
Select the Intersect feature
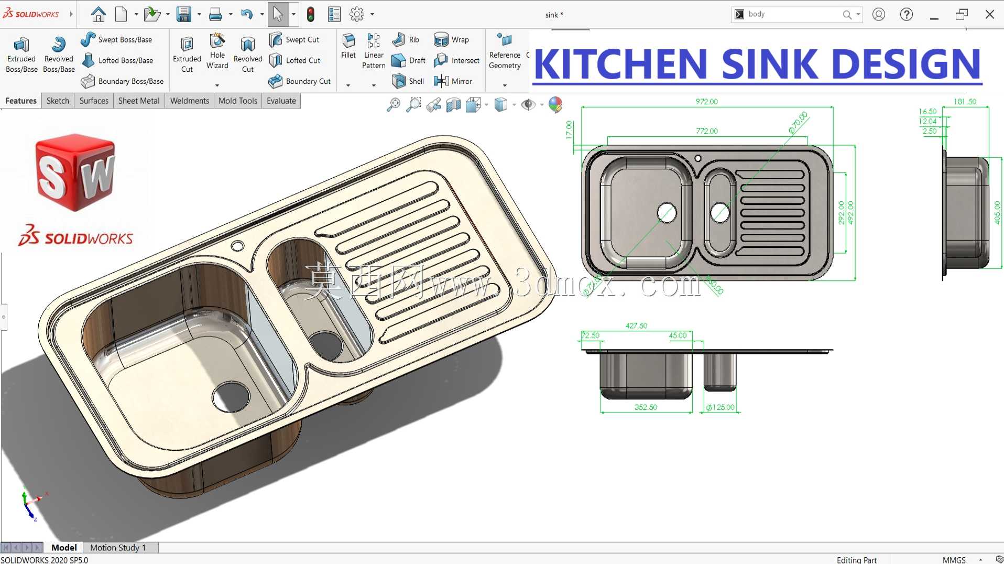coord(457,60)
